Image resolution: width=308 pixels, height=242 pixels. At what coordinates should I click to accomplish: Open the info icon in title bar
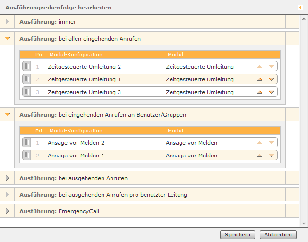pyautogui.click(x=300, y=8)
